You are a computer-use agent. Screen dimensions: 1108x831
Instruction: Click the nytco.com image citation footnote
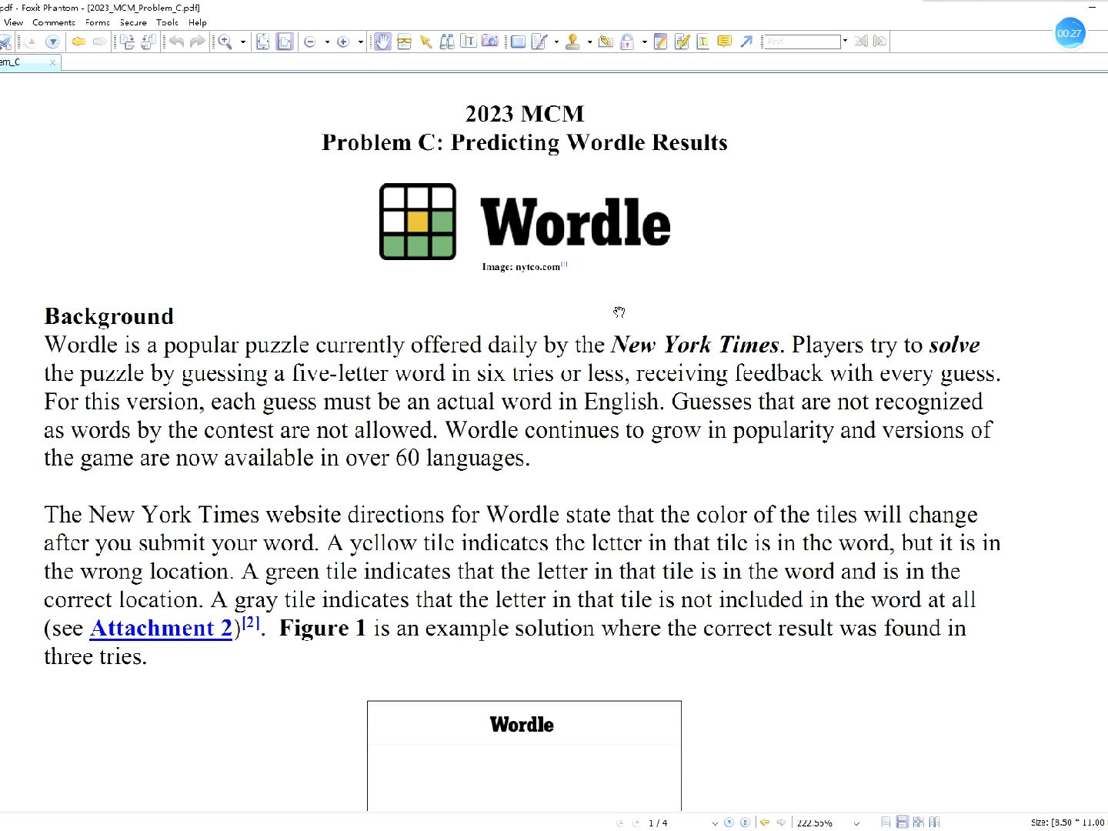coord(564,264)
